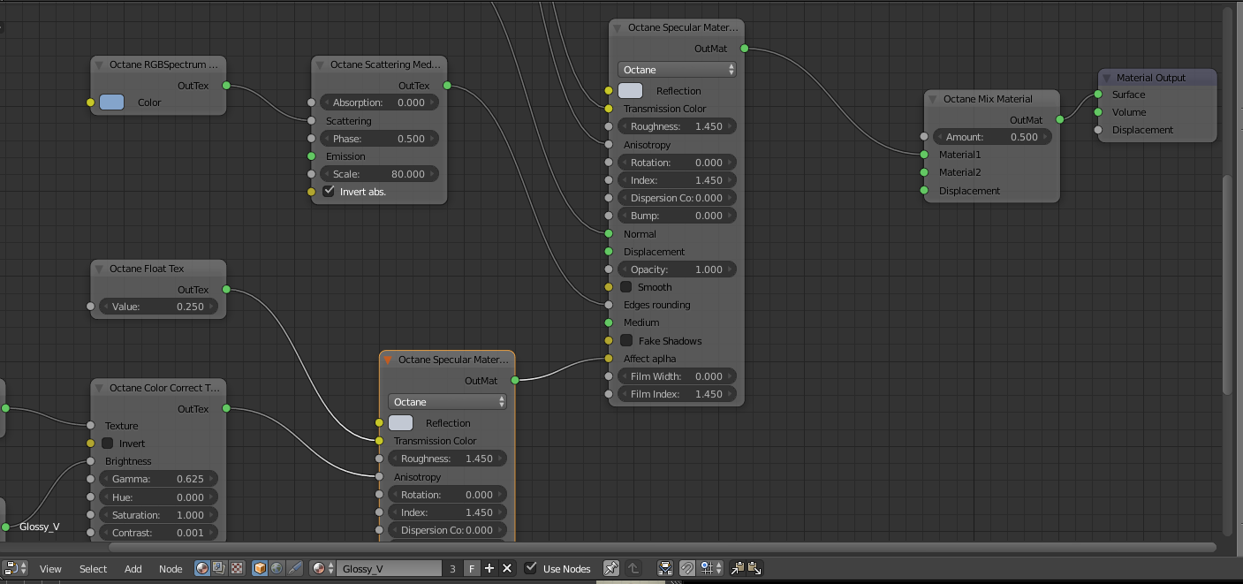
Task: Add new material with plus icon
Action: (489, 568)
